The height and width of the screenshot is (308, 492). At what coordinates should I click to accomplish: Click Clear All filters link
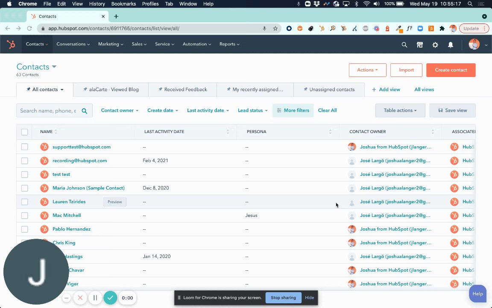coord(327,110)
